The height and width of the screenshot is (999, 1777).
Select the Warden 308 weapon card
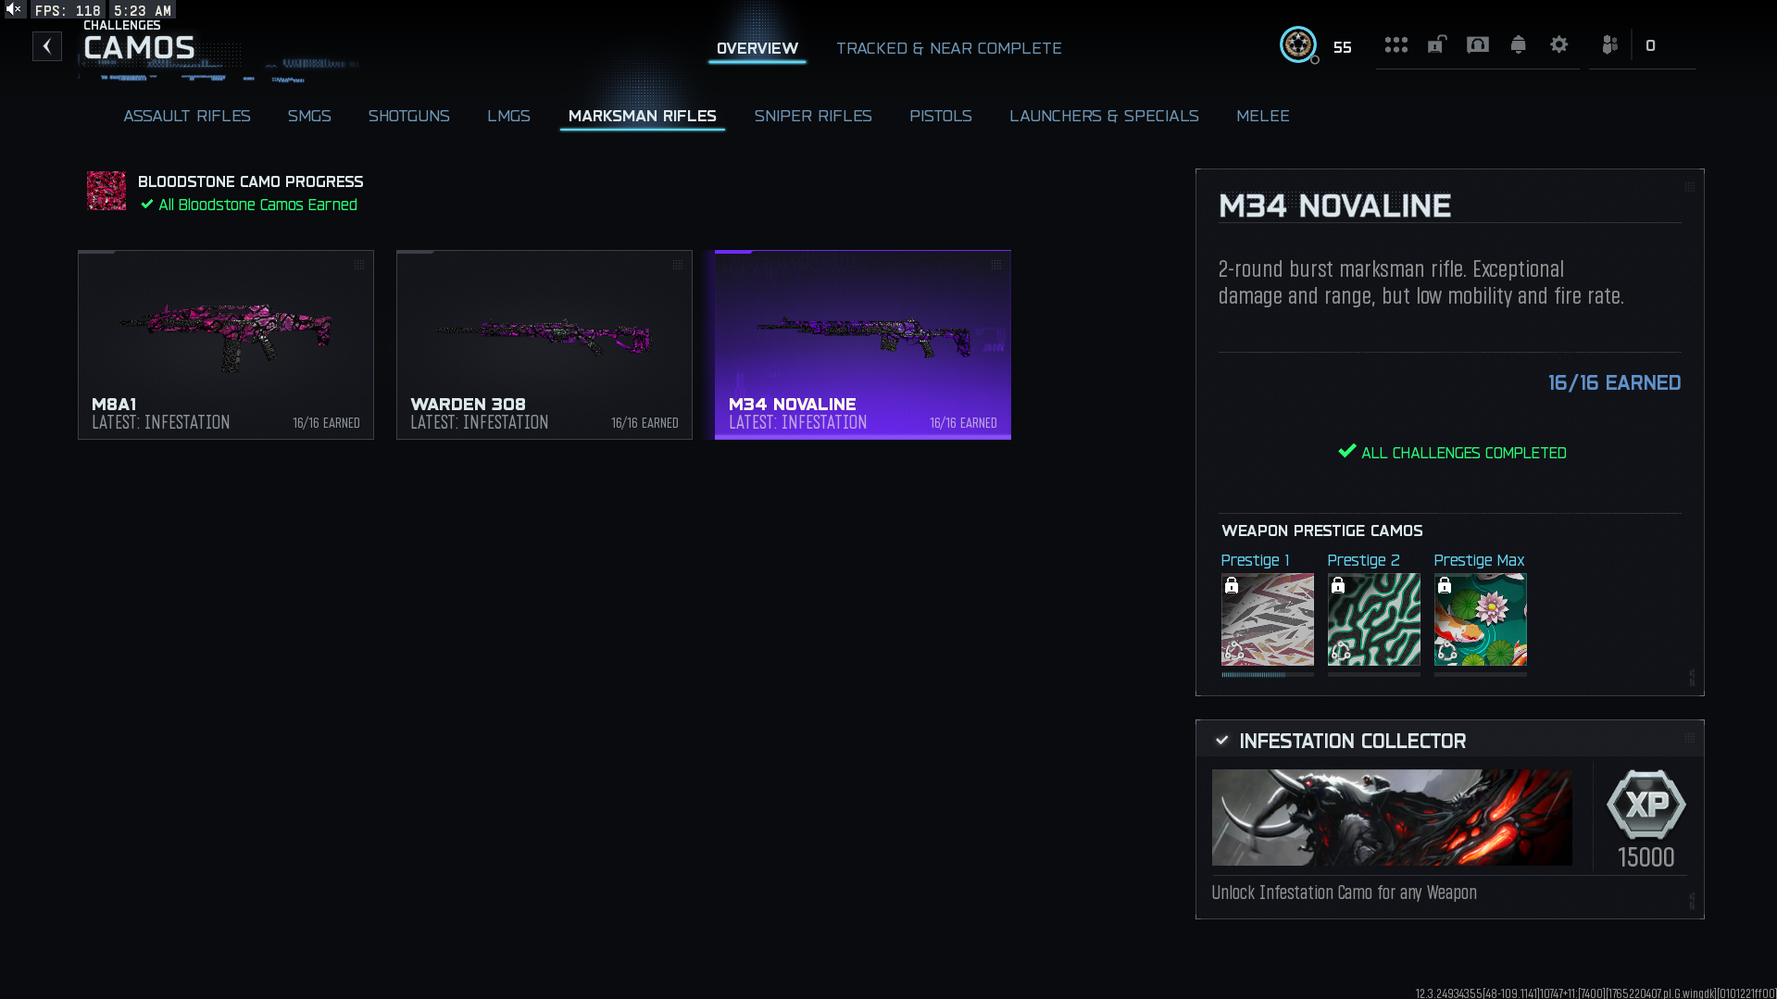[544, 344]
